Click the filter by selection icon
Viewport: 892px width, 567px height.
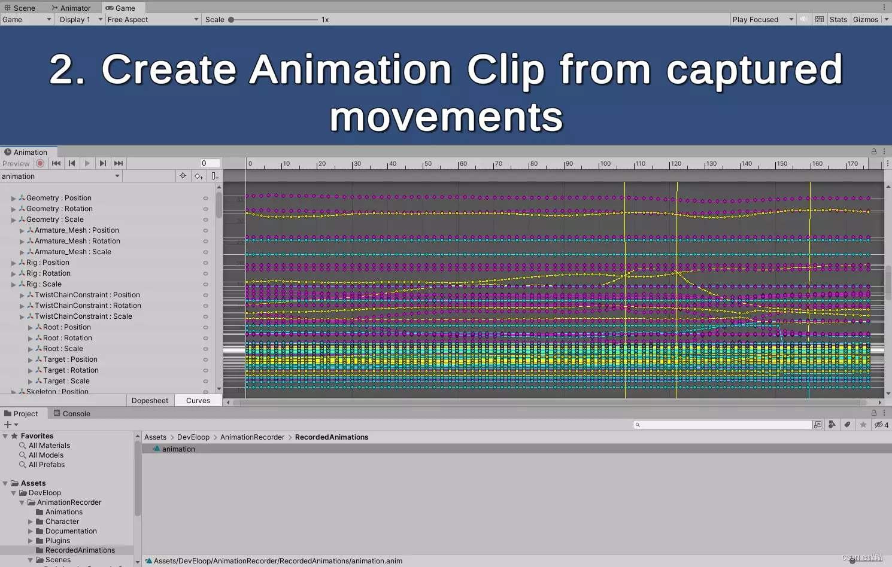183,176
